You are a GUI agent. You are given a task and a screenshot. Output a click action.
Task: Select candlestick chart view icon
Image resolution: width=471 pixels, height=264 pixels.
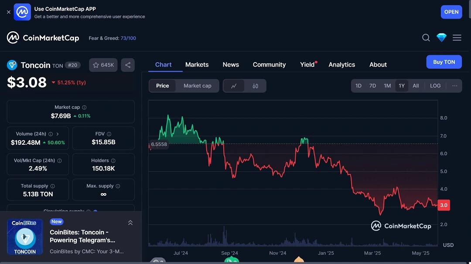tap(255, 86)
